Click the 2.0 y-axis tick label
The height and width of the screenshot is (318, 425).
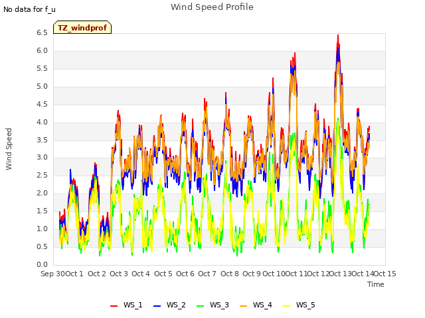coord(42,193)
